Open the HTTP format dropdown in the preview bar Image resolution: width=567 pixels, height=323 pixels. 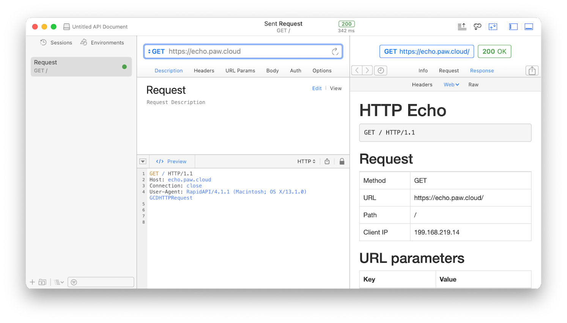pos(306,161)
